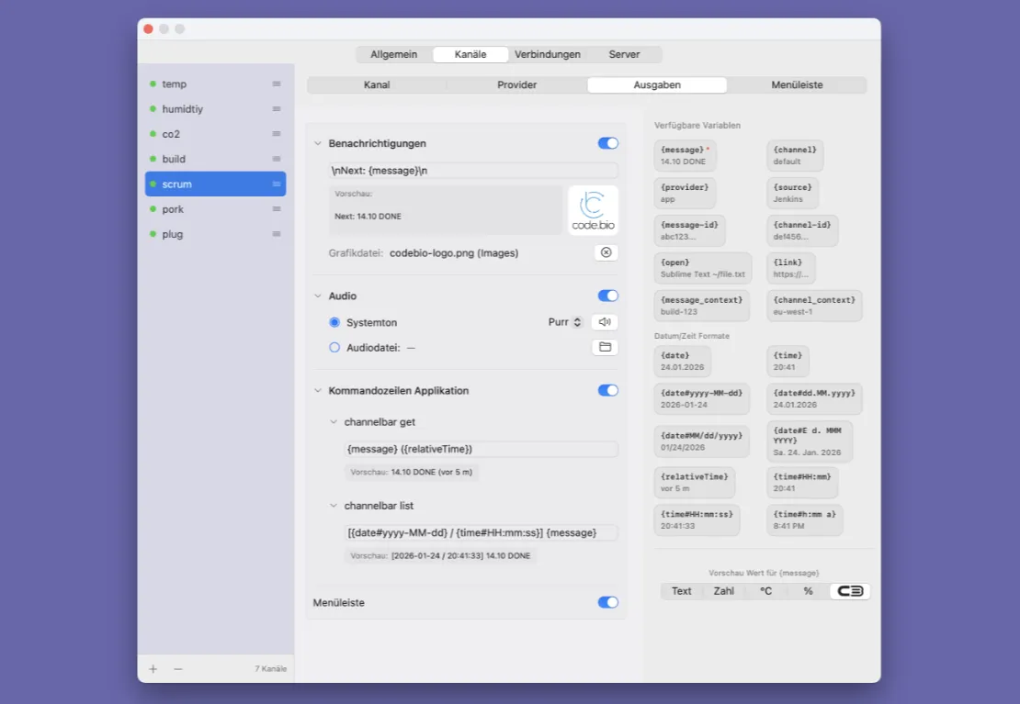Add a new channel with the plus icon
This screenshot has width=1020, height=704.
[x=152, y=668]
